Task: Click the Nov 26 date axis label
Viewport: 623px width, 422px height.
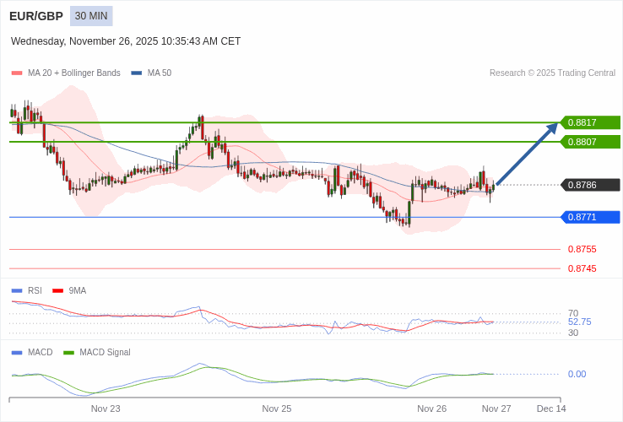Action: point(431,408)
